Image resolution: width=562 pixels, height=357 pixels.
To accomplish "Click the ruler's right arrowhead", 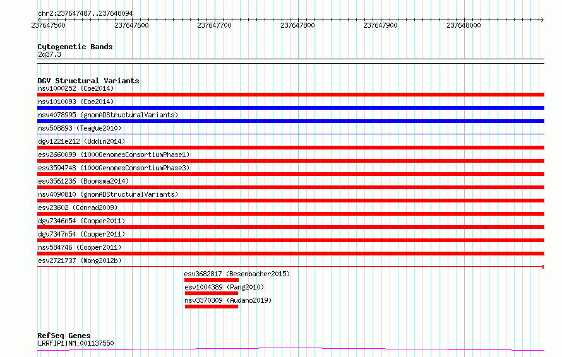I will coord(542,20).
